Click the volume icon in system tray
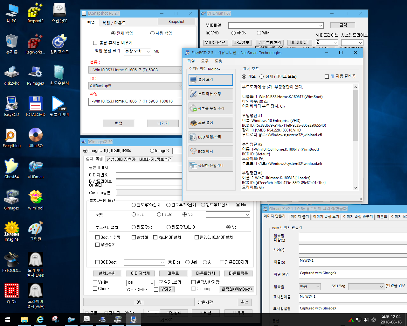The image size is (407, 326). coord(366,320)
